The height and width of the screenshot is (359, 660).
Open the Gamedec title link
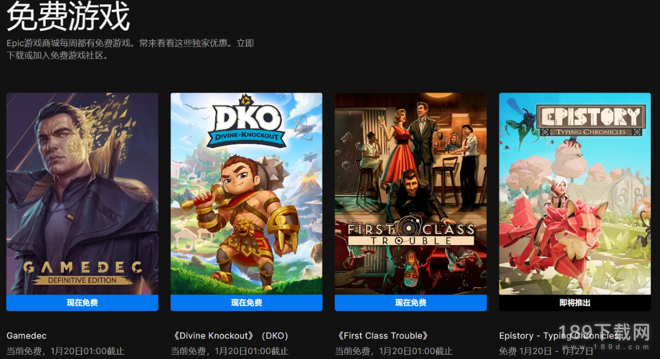[26, 336]
